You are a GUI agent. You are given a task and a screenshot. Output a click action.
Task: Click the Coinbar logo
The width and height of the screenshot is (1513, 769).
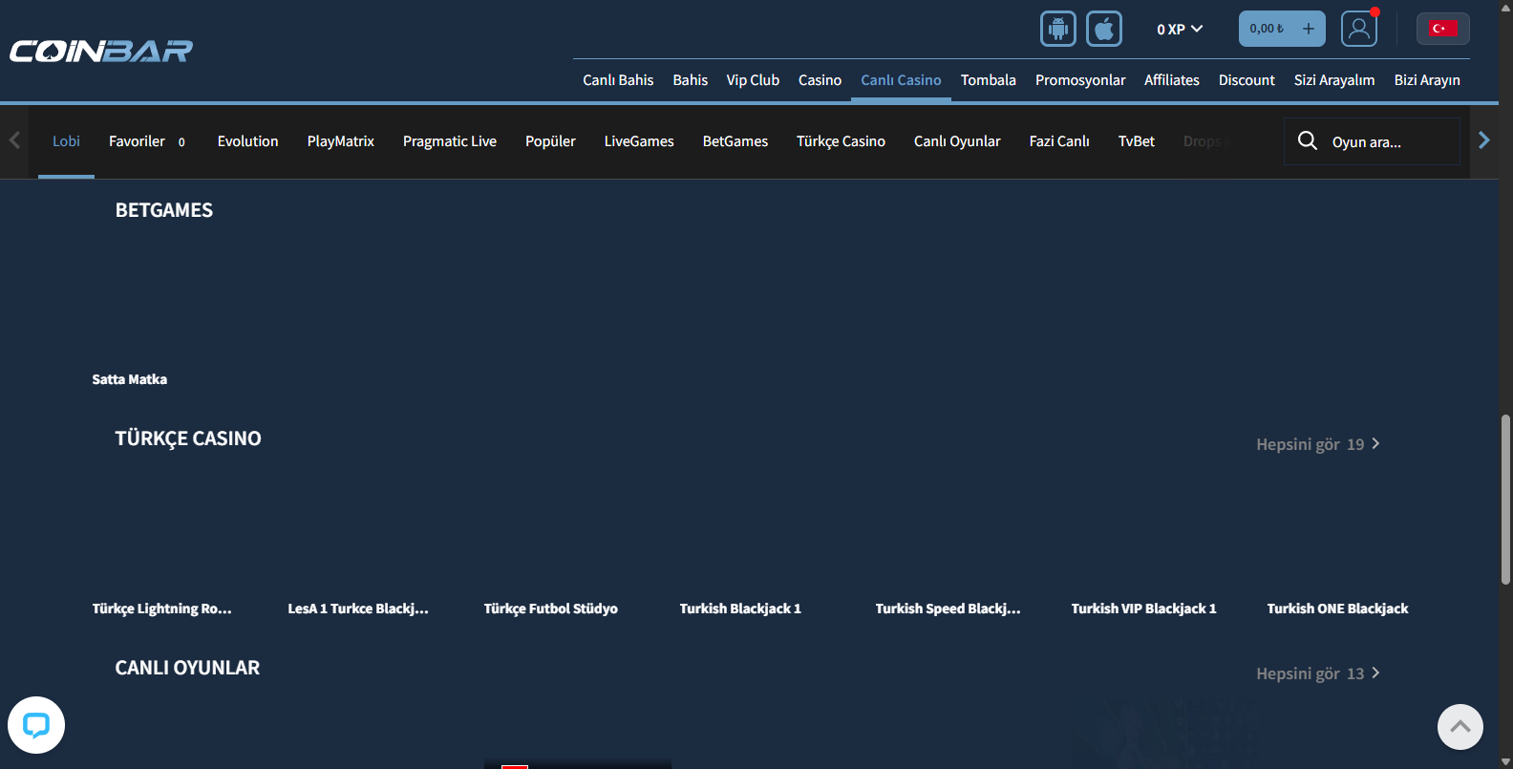point(101,51)
